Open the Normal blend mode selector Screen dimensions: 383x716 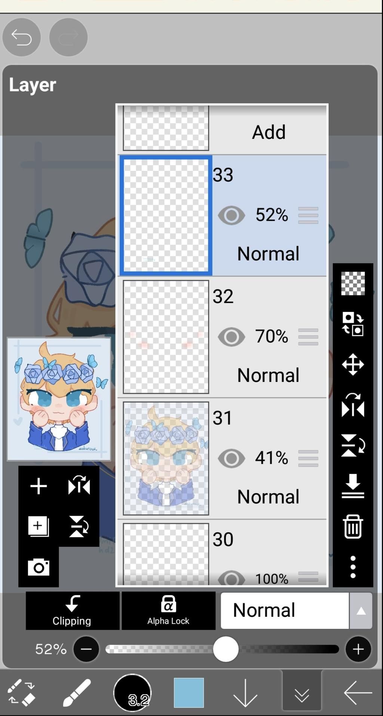(284, 611)
